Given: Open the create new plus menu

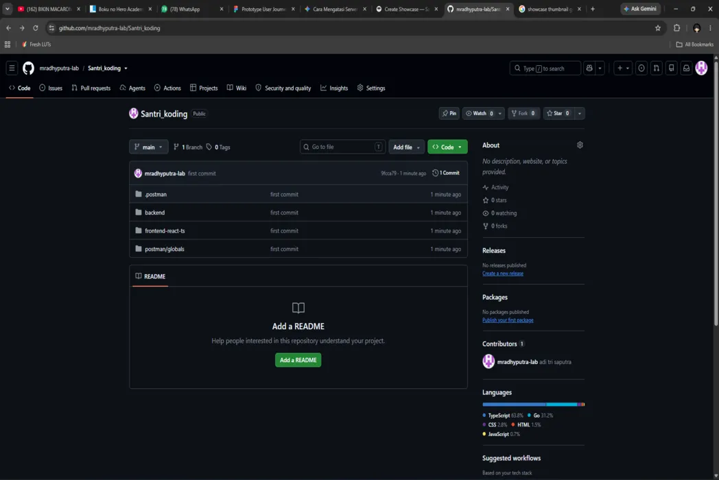Looking at the screenshot, I should tap(623, 69).
